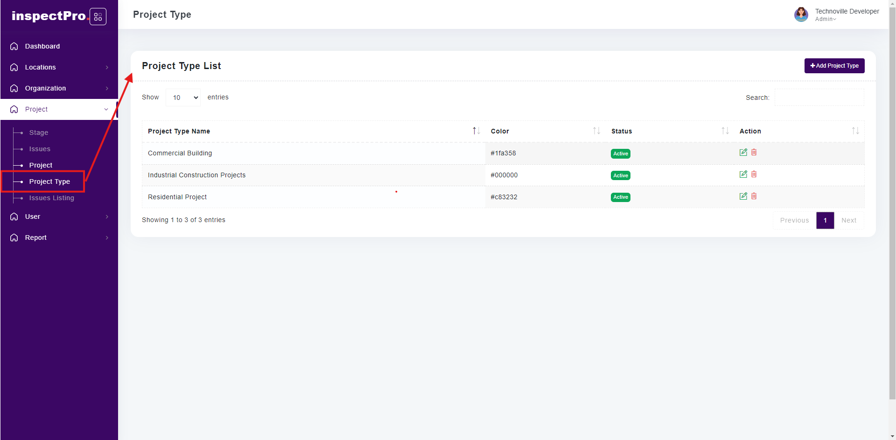Delete the Residential Project entry
Viewport: 896px width, 440px height.
pos(754,196)
